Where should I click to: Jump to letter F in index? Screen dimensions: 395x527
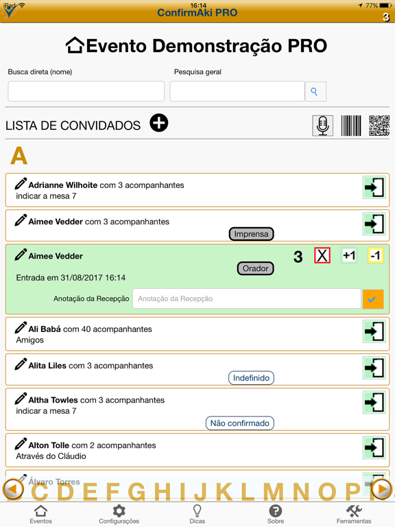coord(113,492)
